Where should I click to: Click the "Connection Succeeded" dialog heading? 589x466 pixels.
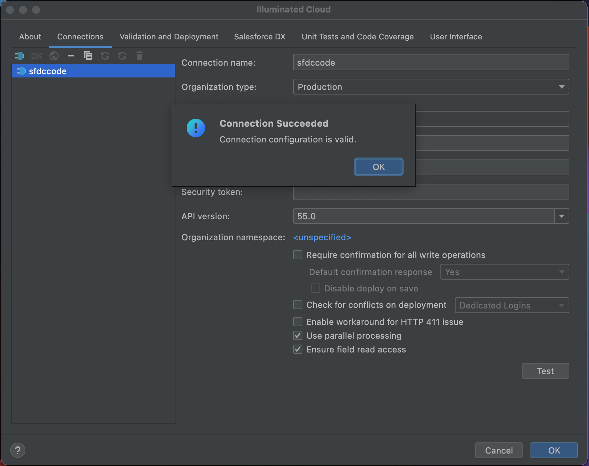[x=274, y=123]
